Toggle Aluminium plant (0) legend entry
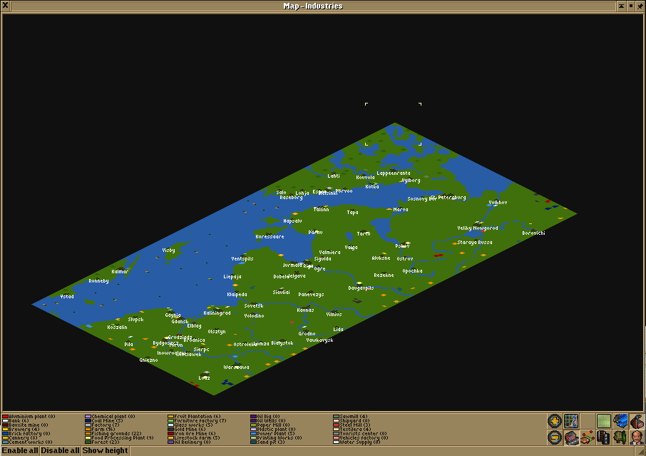Viewport: 646px width, 456px height. tap(29, 417)
